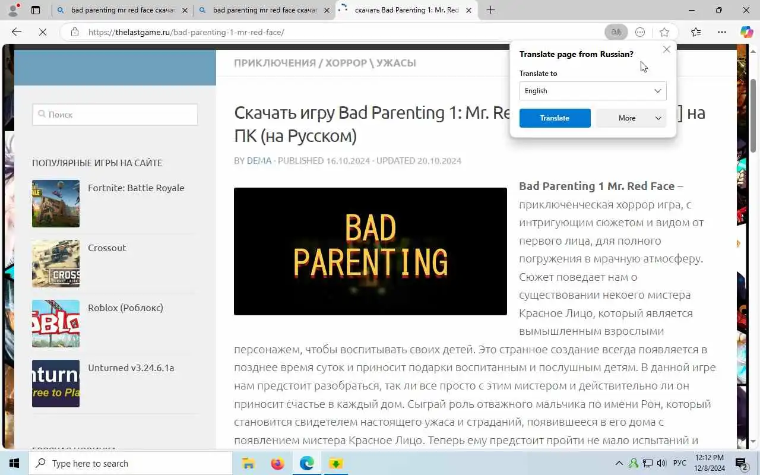Click the site search field 'Поиск'

(115, 115)
